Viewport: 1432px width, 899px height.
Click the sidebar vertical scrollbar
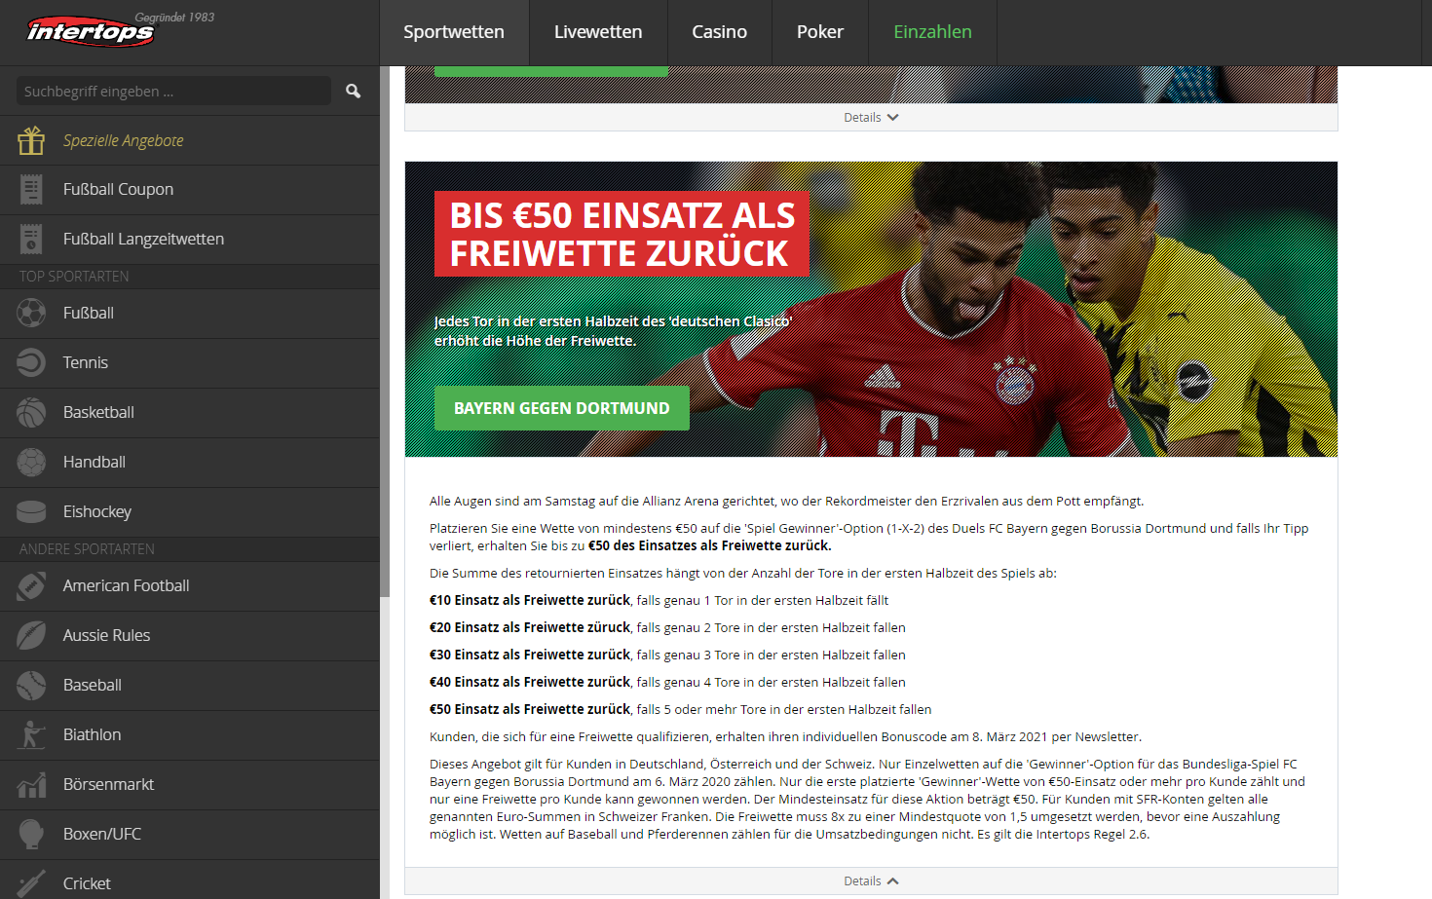(385, 331)
